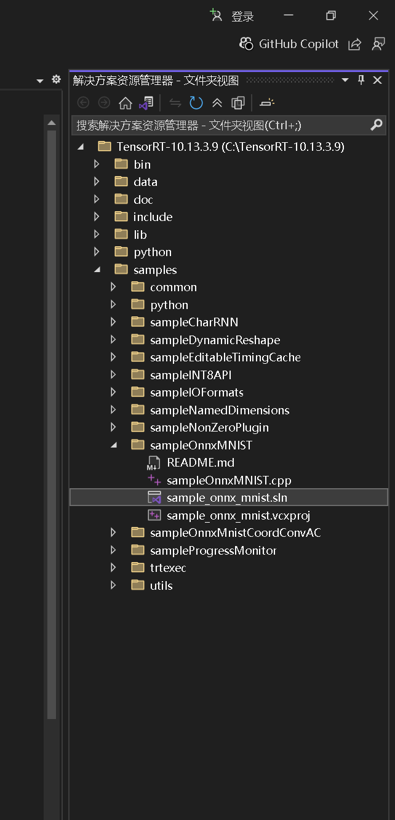This screenshot has height=820, width=395.
Task: Collapse all nodes with double chevron icon
Action: tap(217, 103)
